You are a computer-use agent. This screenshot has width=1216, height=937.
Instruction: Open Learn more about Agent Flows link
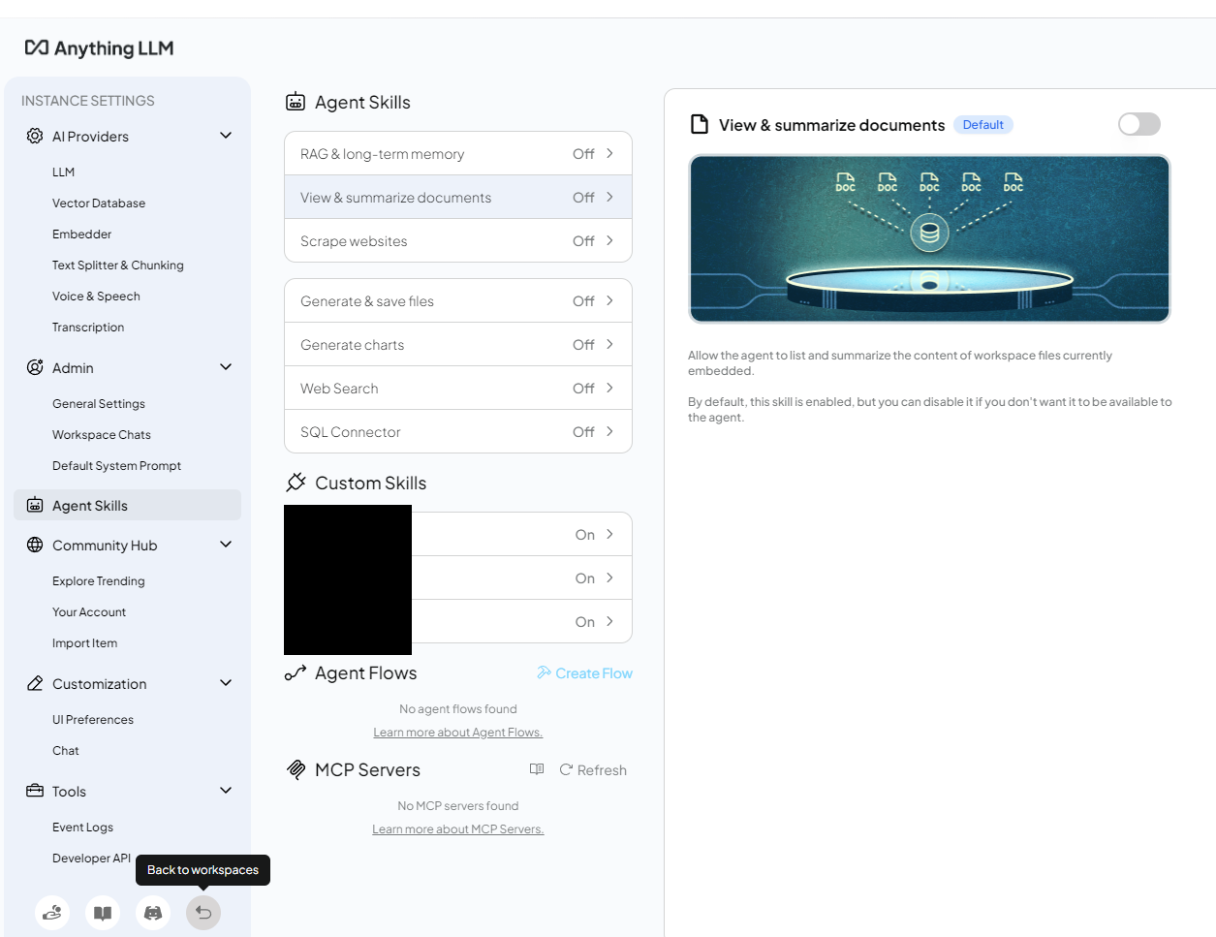[458, 733]
